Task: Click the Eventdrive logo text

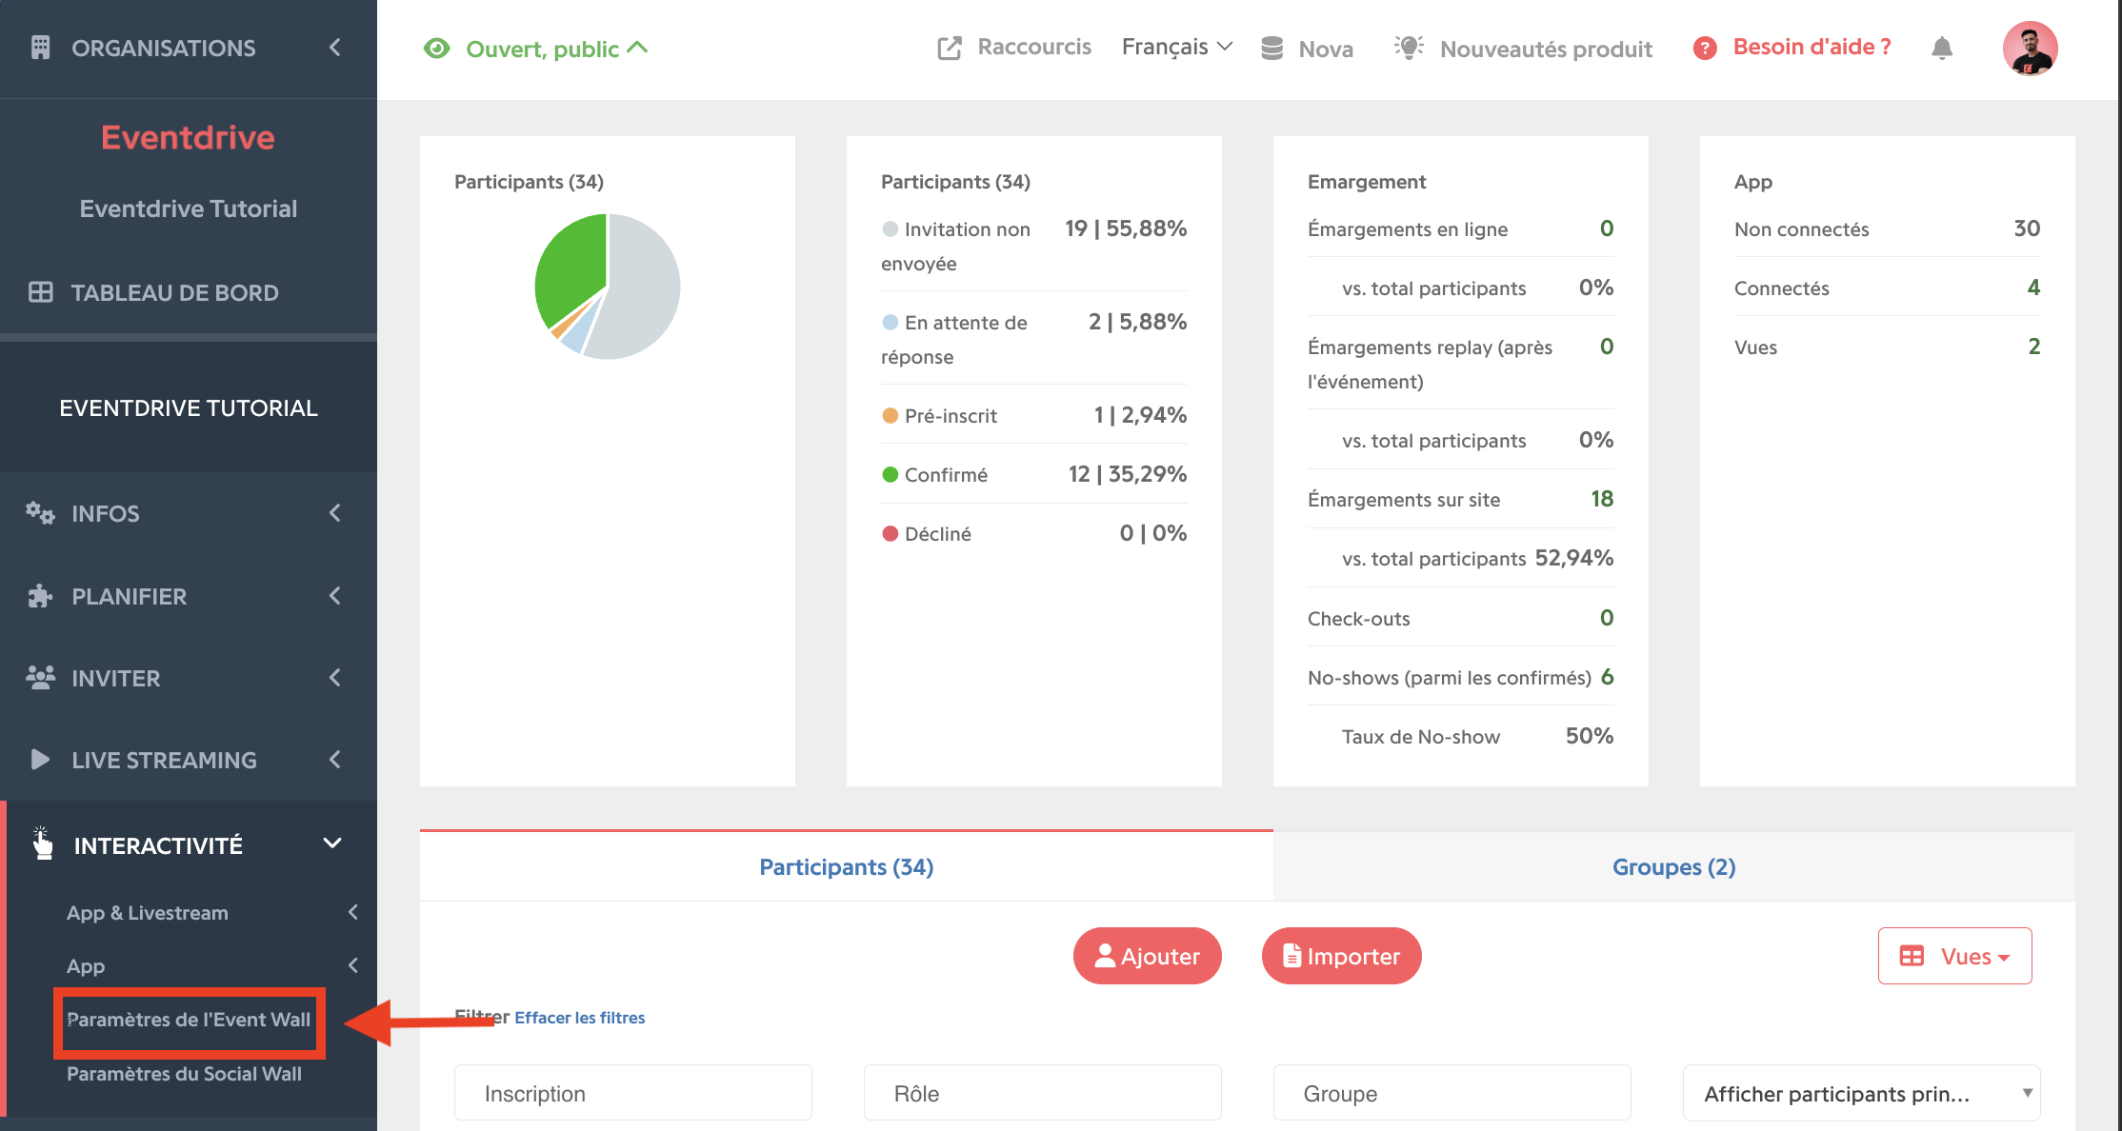Action: click(189, 137)
